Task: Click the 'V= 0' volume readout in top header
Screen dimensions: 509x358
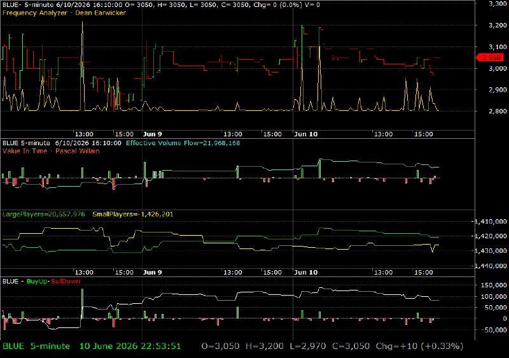Action: point(311,5)
